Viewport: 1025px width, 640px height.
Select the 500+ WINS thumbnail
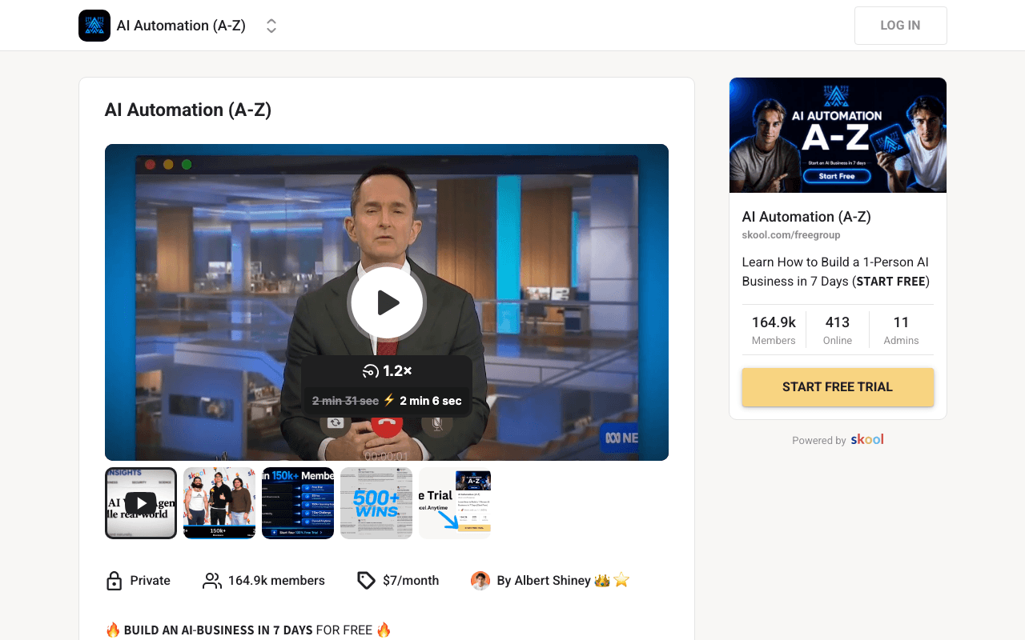[376, 503]
